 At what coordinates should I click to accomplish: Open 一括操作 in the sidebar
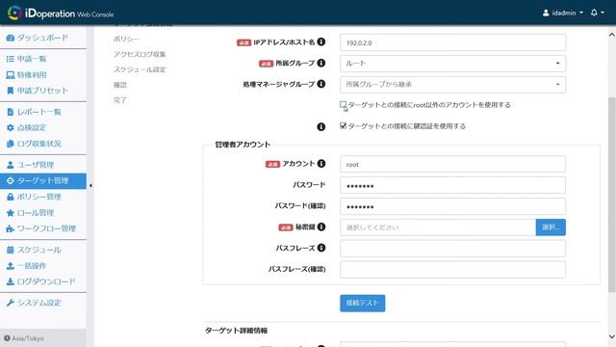click(26, 266)
